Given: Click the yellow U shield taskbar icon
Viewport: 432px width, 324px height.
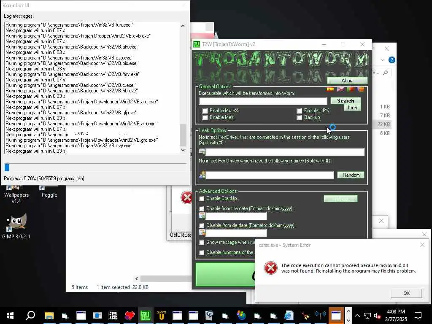Looking at the screenshot, I should [162, 316].
